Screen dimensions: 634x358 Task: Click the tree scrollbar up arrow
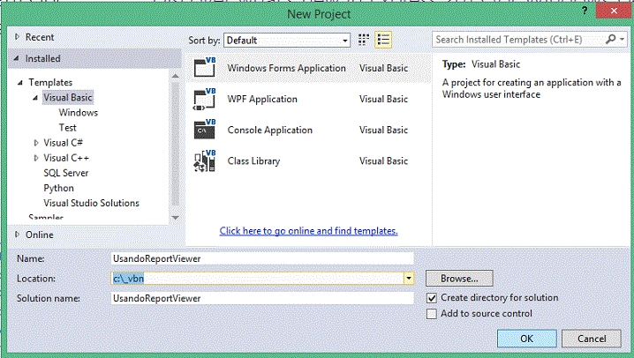tap(175, 76)
